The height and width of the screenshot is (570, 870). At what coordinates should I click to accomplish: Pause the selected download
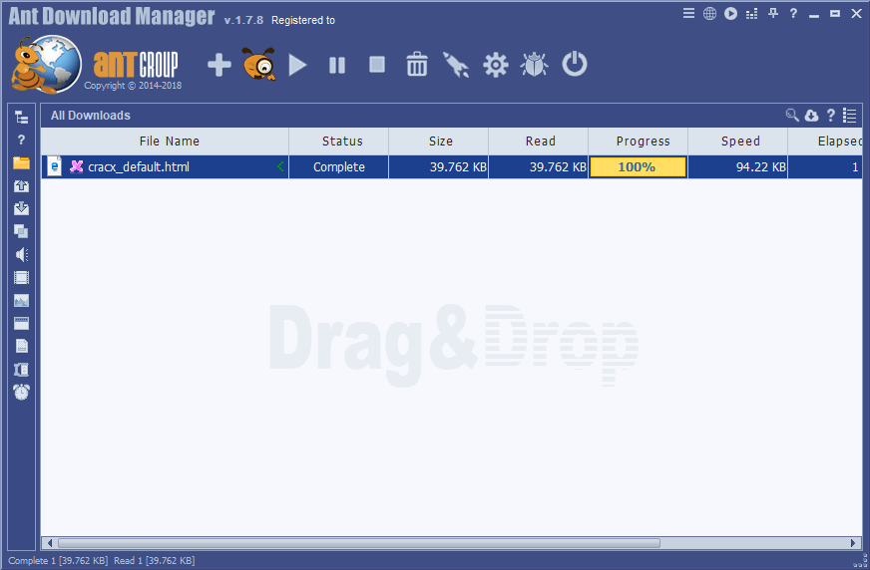(x=337, y=65)
